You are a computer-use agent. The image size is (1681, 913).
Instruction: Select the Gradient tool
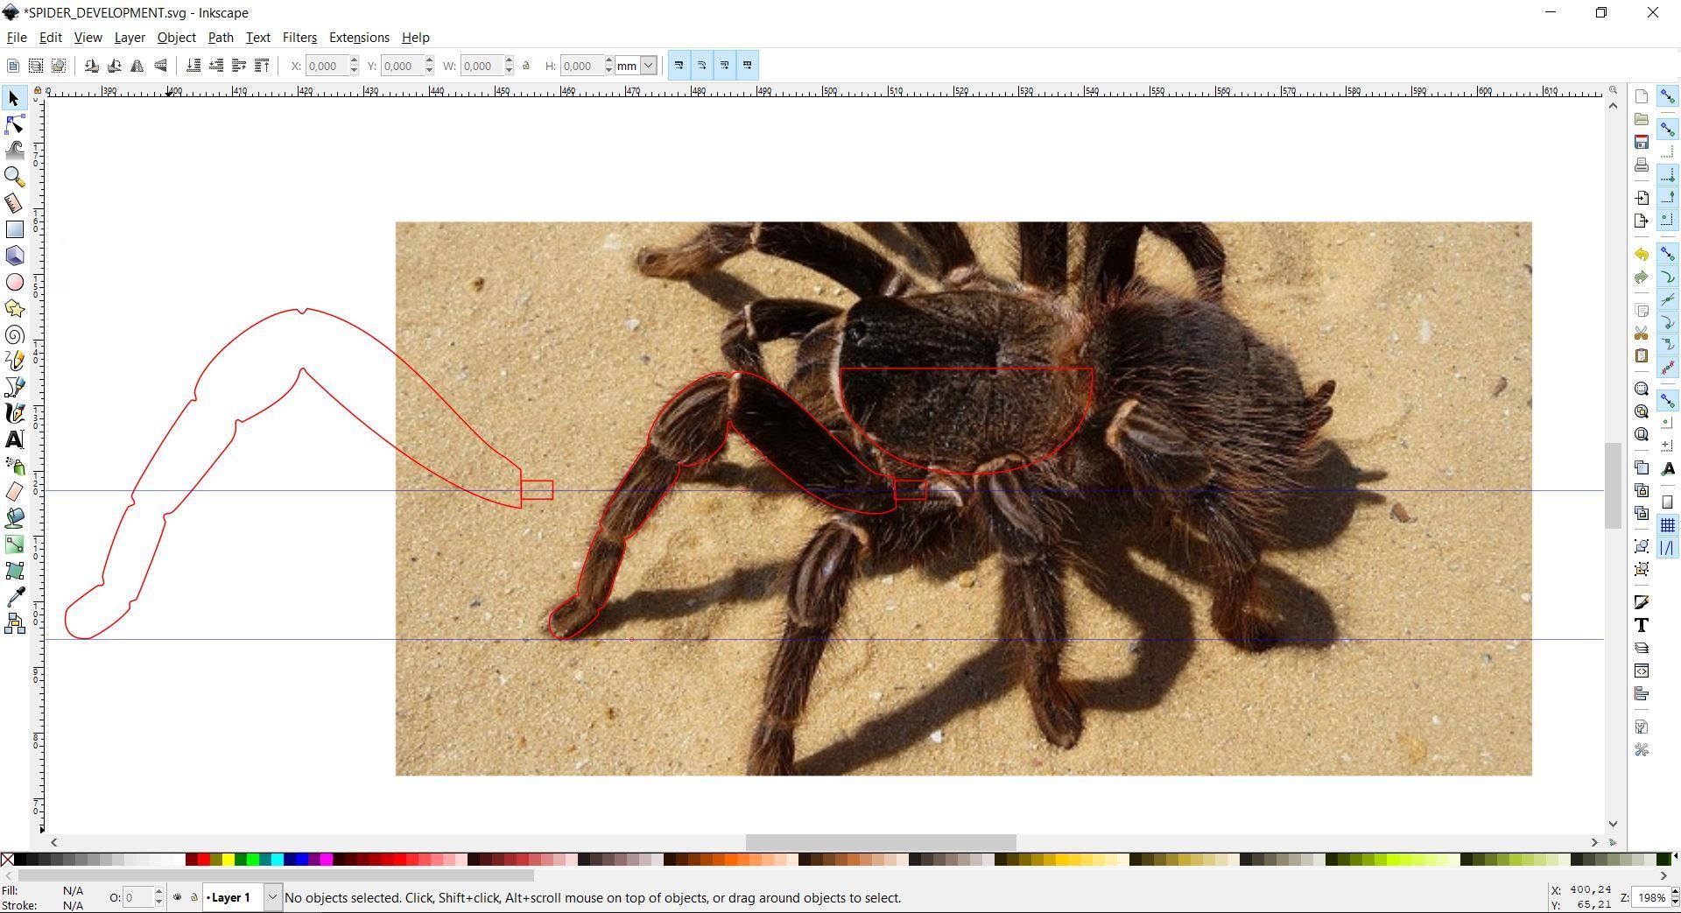click(14, 544)
